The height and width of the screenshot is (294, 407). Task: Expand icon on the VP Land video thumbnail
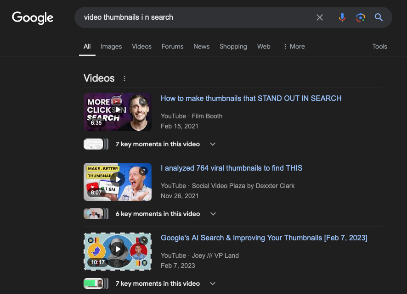[143, 240]
